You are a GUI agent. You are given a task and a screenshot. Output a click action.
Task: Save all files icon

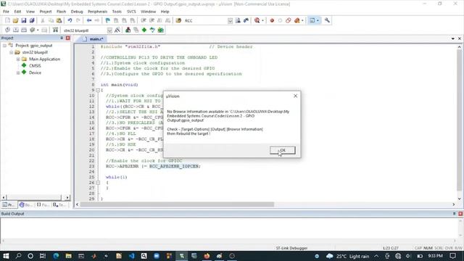tap(32, 20)
